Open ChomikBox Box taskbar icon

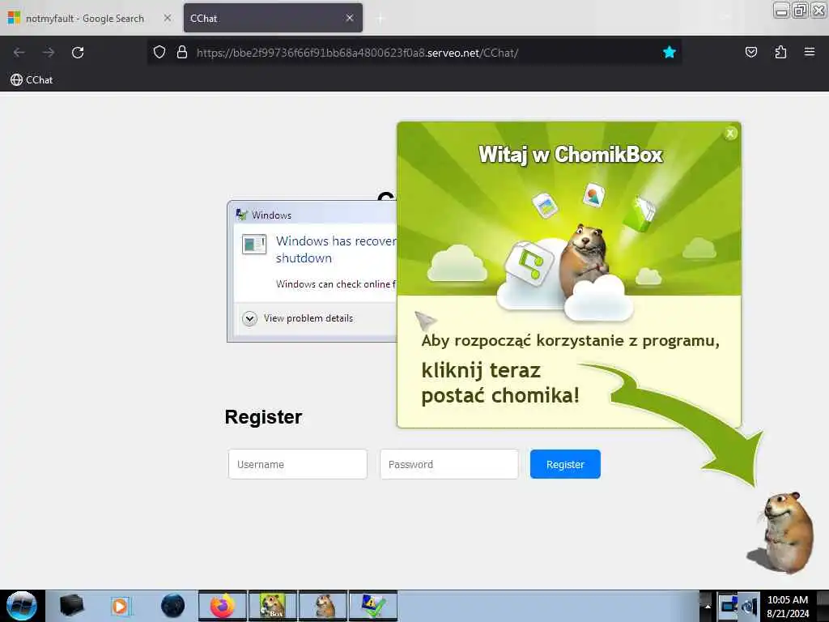click(x=273, y=606)
